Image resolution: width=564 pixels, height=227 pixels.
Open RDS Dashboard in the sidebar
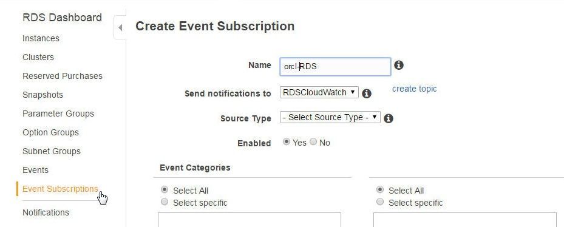[x=62, y=18]
